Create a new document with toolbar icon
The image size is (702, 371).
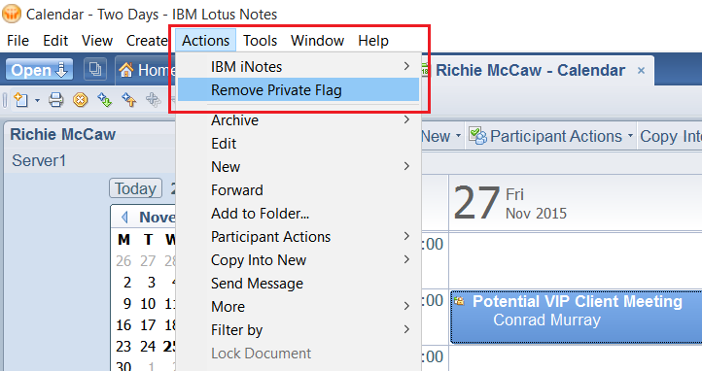click(21, 99)
